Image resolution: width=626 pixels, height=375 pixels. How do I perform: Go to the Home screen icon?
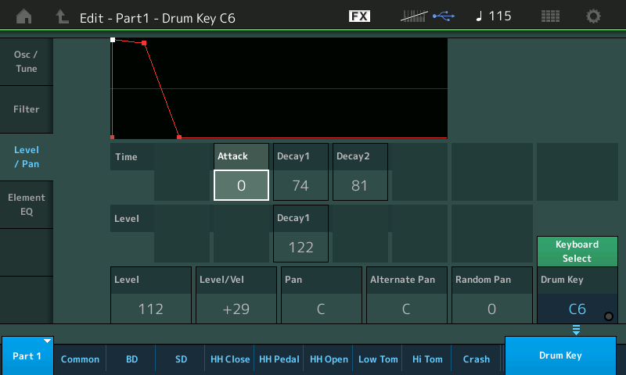24,16
